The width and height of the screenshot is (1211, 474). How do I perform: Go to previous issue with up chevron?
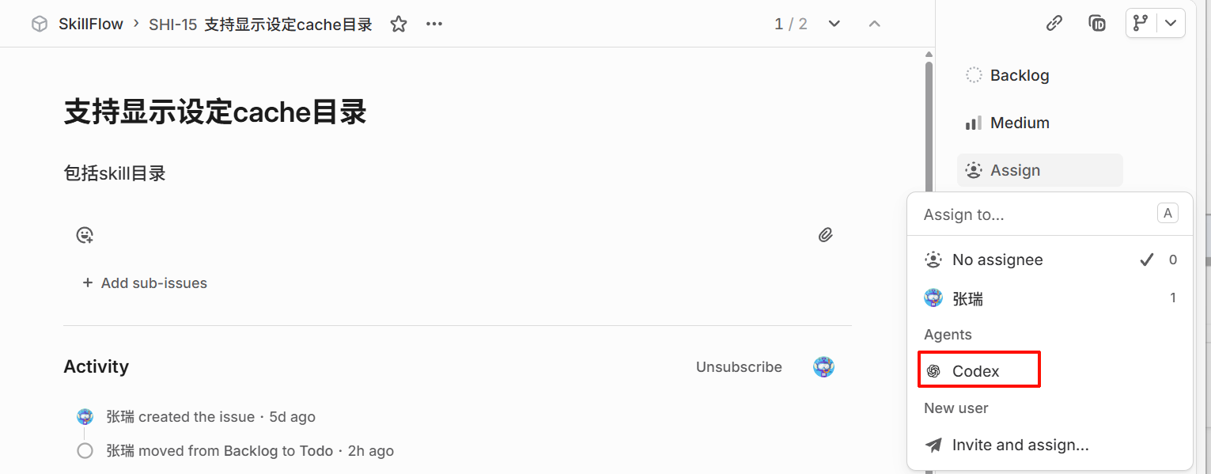tap(874, 24)
